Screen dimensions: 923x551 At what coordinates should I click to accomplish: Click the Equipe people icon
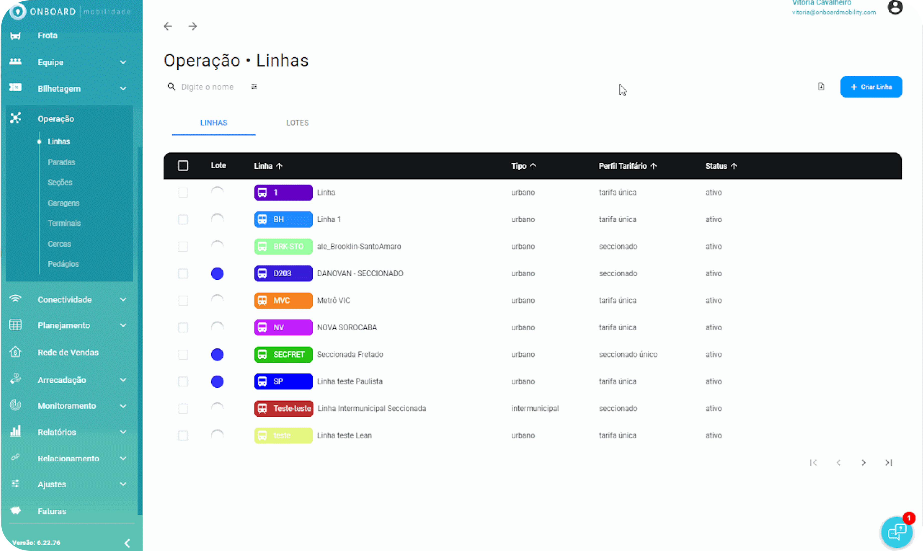[x=15, y=62]
